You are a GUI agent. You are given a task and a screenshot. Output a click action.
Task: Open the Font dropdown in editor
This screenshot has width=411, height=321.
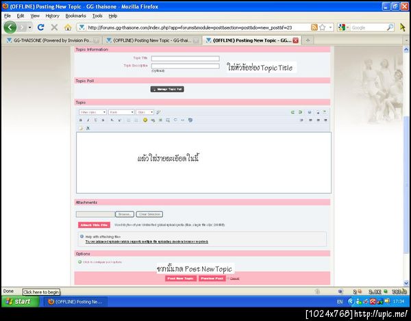point(121,112)
